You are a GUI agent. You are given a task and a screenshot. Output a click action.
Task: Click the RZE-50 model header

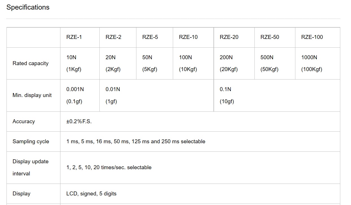(270, 37)
